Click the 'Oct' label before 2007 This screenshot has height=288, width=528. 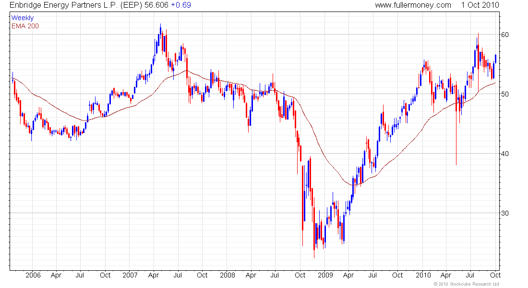pyautogui.click(x=105, y=275)
